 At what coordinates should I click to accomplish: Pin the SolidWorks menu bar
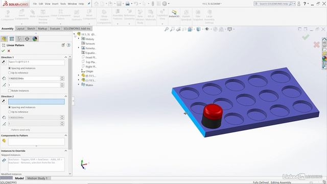(x=89, y=4)
